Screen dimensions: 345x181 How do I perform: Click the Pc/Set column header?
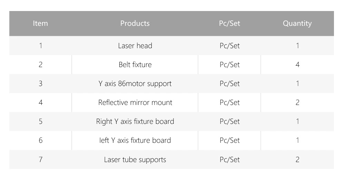coord(229,23)
